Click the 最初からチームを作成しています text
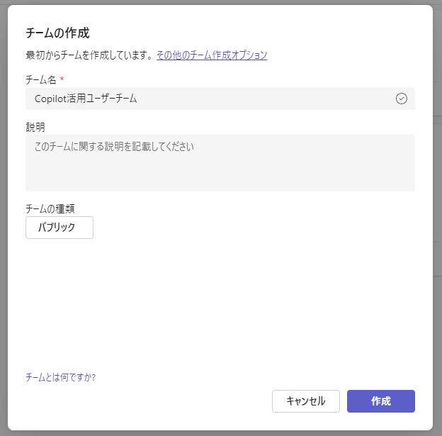Screen dimensions: 442x436 (89, 55)
